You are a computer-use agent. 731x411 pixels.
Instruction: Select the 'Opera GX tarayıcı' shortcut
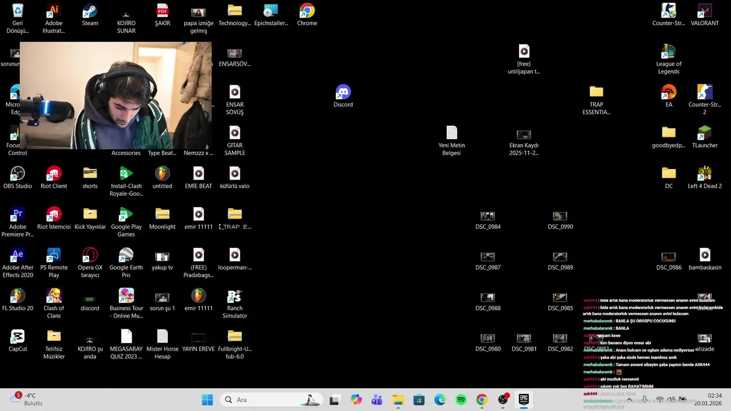(90, 263)
